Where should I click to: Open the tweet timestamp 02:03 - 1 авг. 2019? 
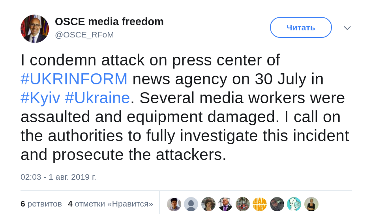58,177
